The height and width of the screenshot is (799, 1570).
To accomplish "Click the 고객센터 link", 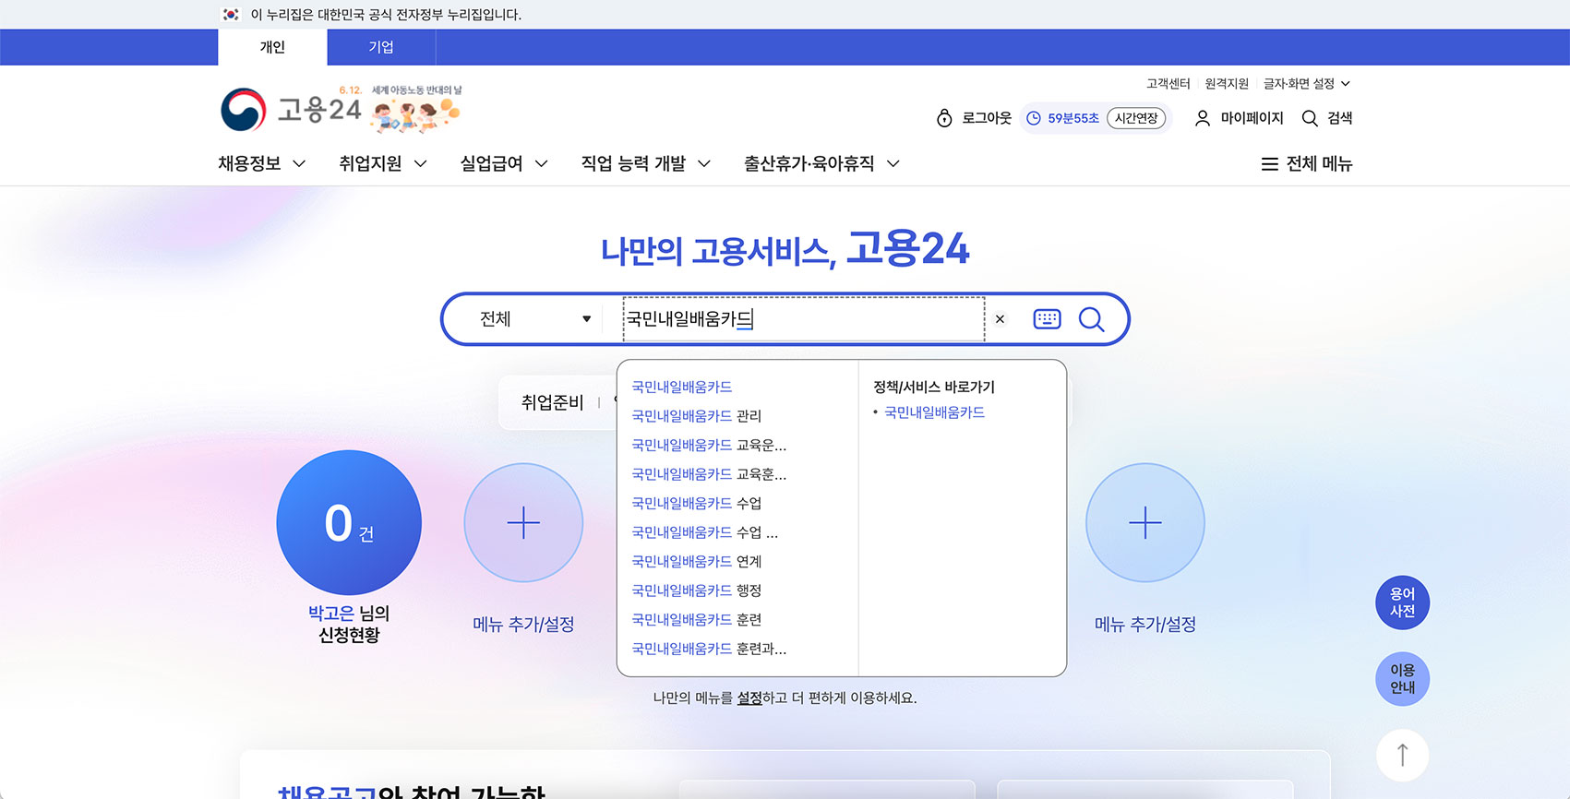I will [x=1168, y=84].
